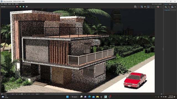Screen dimensions: 177x99
Task: Open the color model dropdown in status bar
Action: tap(38, 94)
